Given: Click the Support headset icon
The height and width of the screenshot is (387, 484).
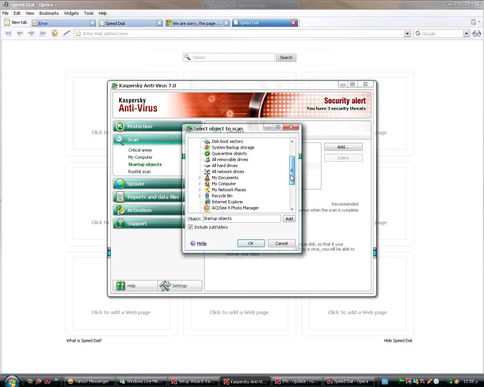Looking at the screenshot, I should point(120,223).
